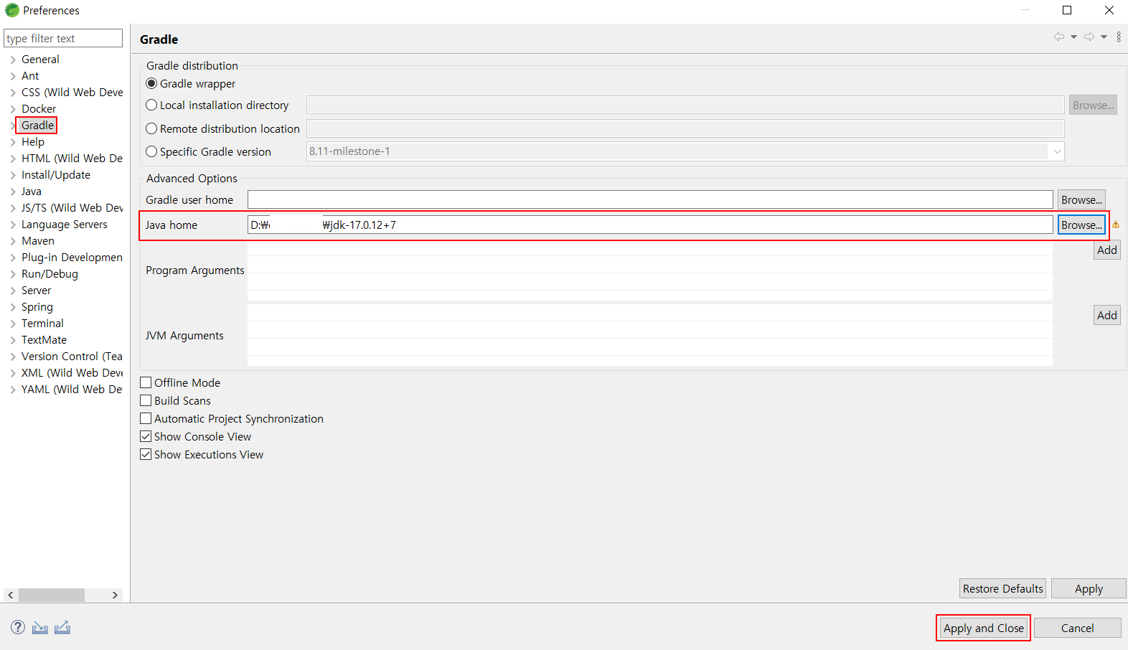The height and width of the screenshot is (650, 1128).
Task: Enable Offline Mode checkbox
Action: (x=146, y=382)
